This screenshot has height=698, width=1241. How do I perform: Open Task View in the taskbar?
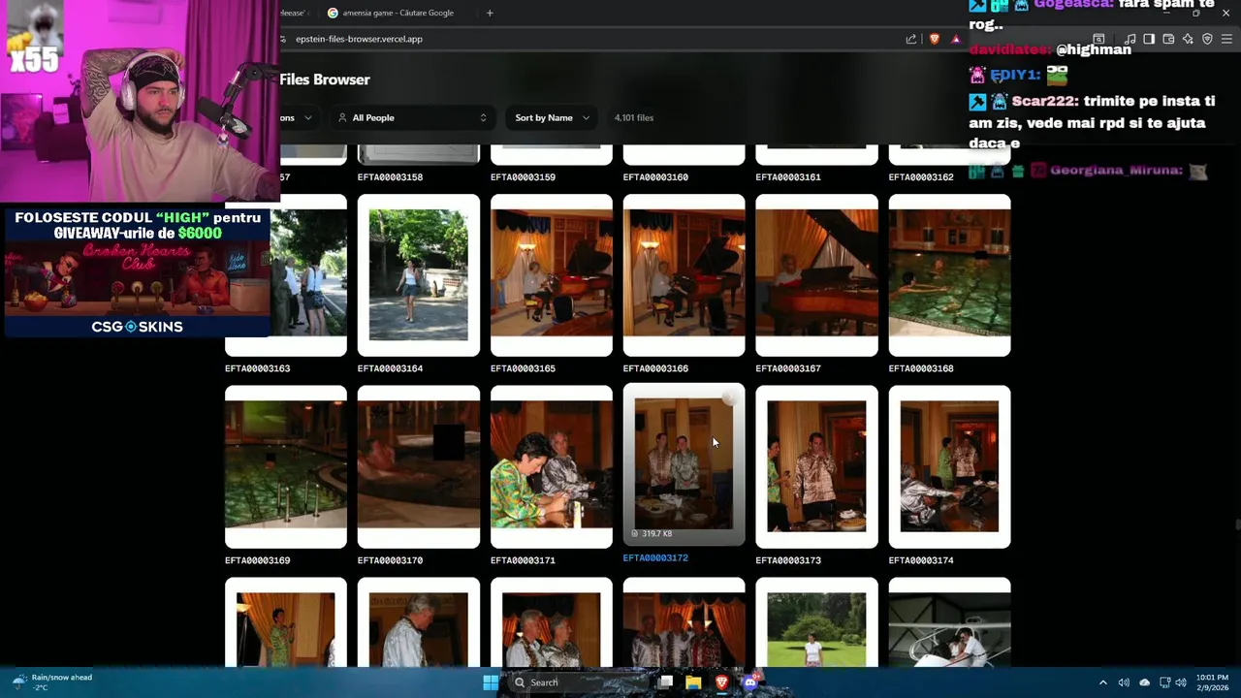click(x=665, y=682)
